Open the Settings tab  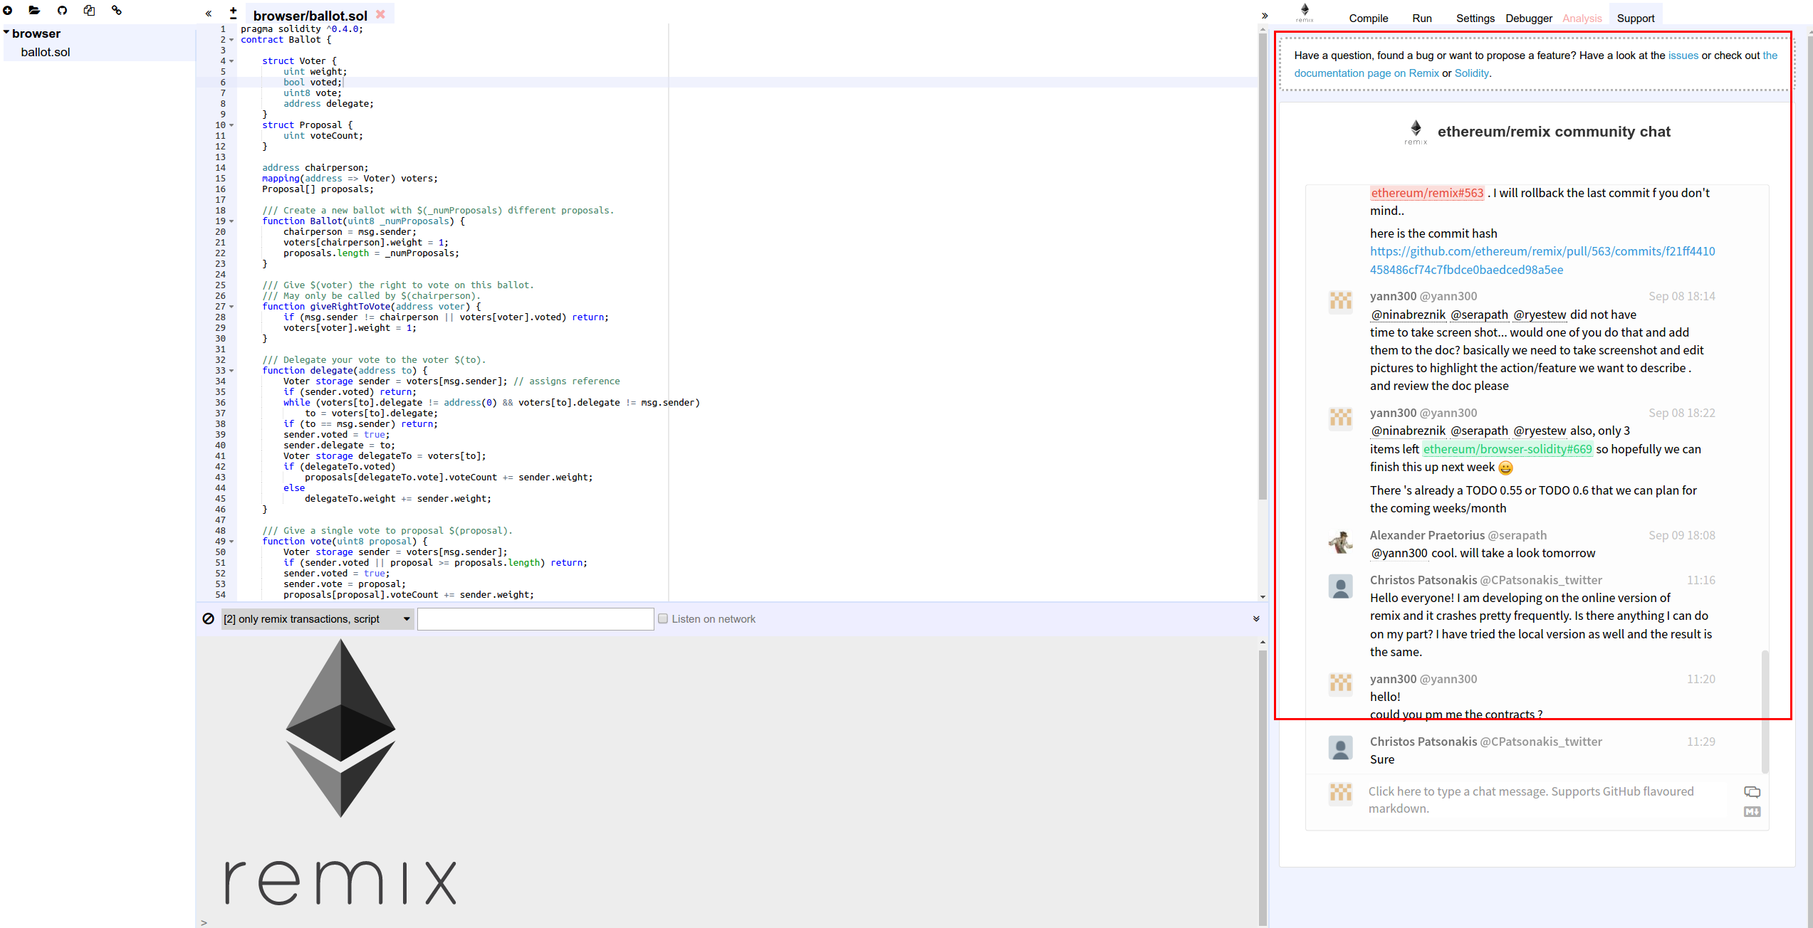(1475, 18)
